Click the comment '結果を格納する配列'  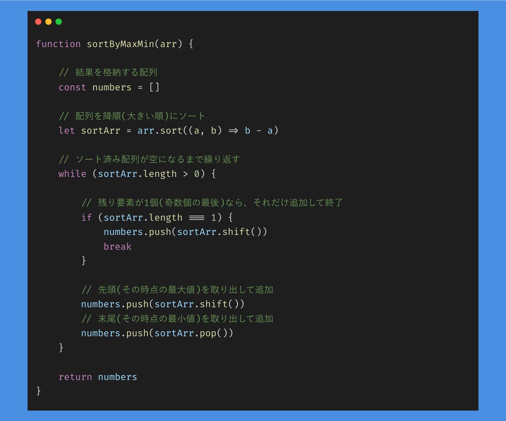pos(108,72)
